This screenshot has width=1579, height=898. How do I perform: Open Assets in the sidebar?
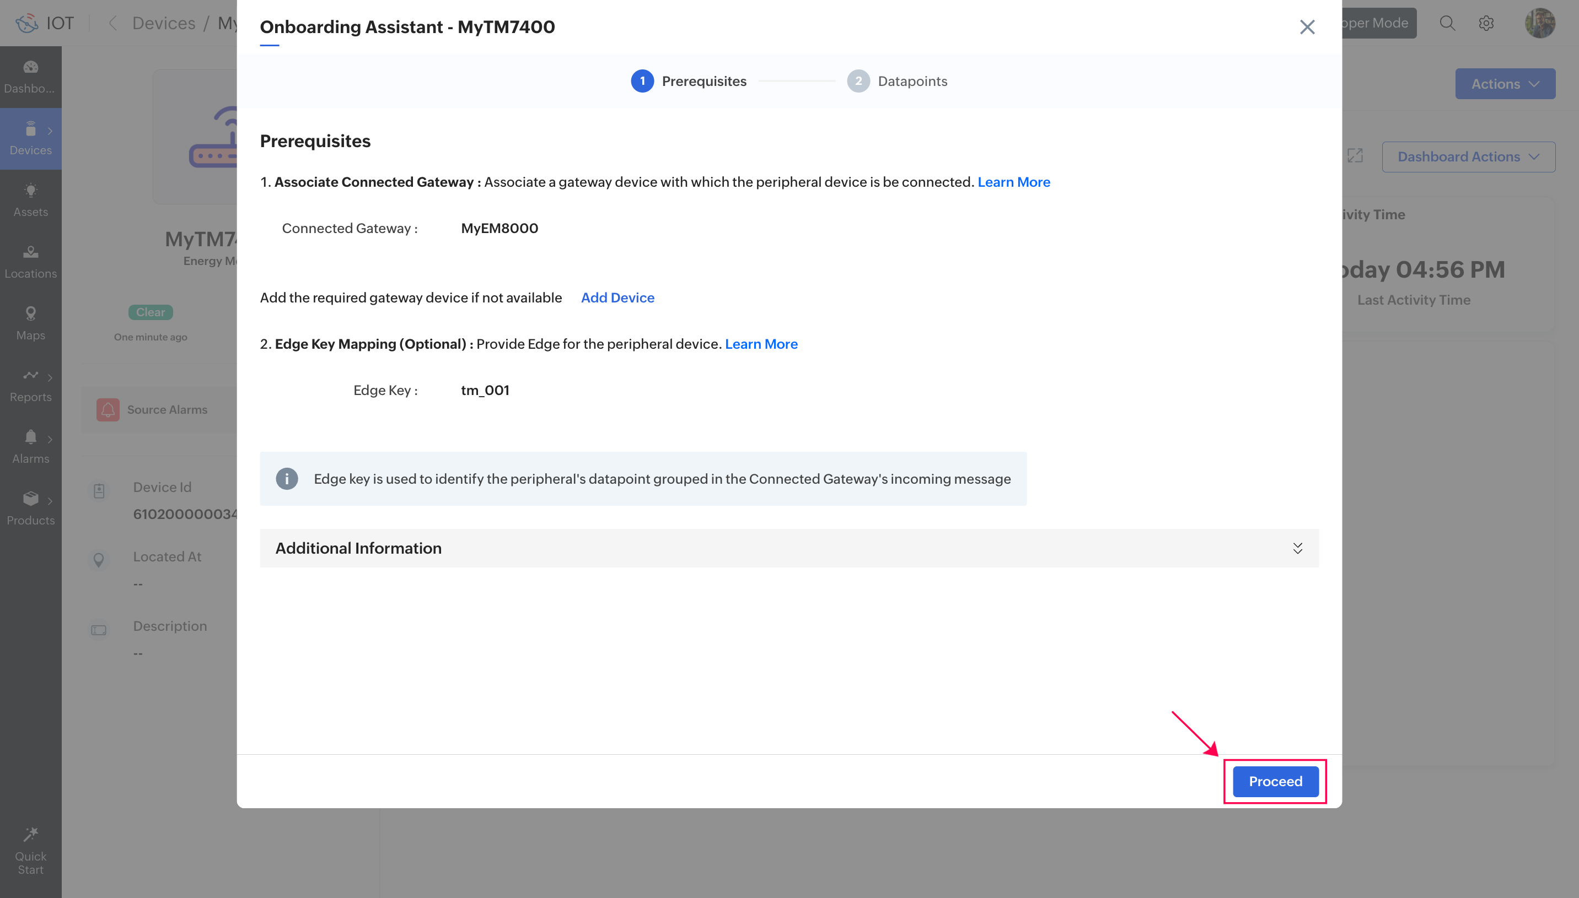click(30, 199)
